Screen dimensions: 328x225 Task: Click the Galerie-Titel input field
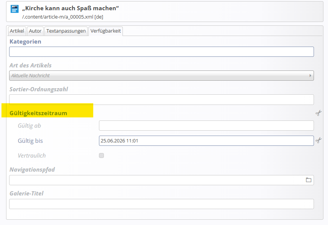[x=162, y=204]
